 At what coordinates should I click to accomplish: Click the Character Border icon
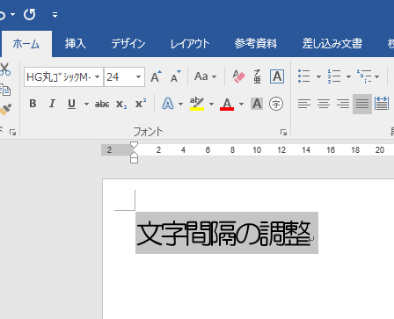pyautogui.click(x=277, y=76)
